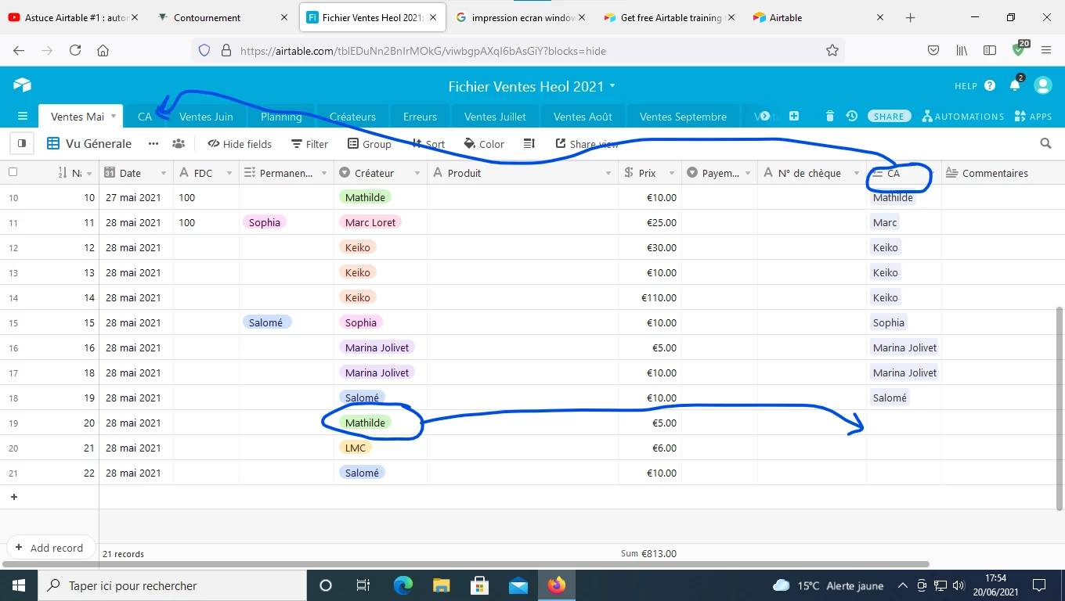Open the search magnifier in Airtable toolbar
Screen dimensions: 1065x601
[x=1045, y=144]
